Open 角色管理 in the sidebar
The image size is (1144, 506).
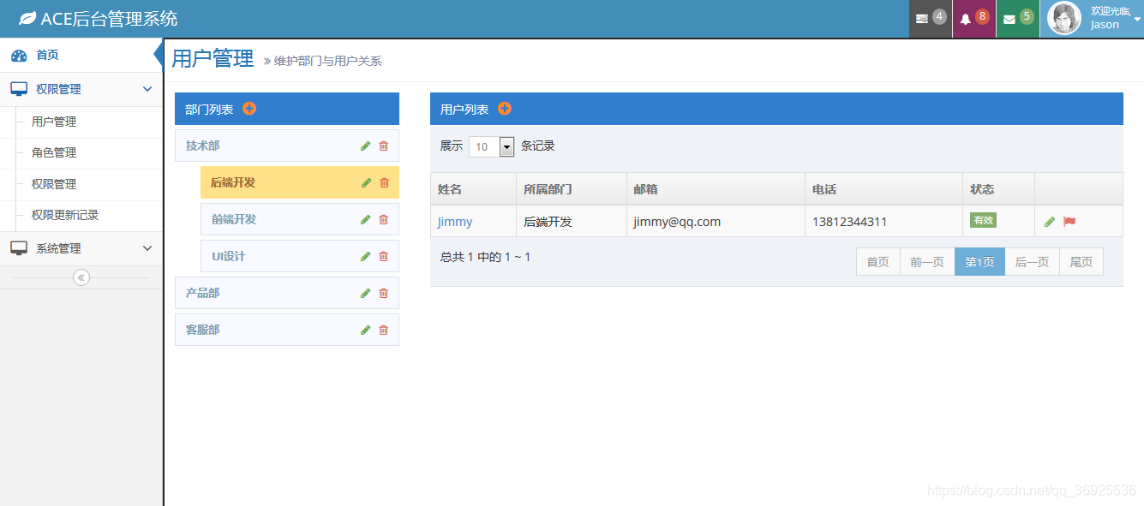click(x=54, y=152)
